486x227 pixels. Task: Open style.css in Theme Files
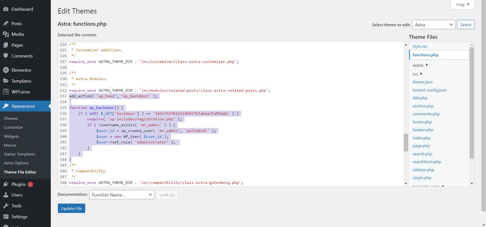click(420, 46)
